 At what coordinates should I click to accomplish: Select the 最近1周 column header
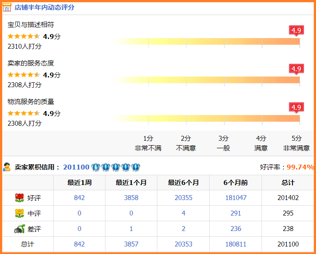click(x=79, y=182)
